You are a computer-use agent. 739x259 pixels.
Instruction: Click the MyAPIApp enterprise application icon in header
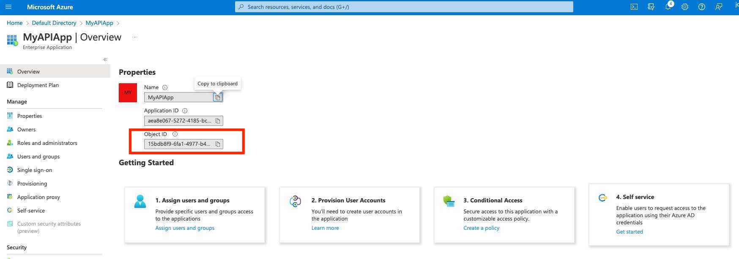(x=12, y=41)
